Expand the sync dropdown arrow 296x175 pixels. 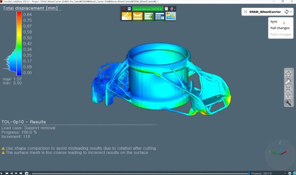291,12
